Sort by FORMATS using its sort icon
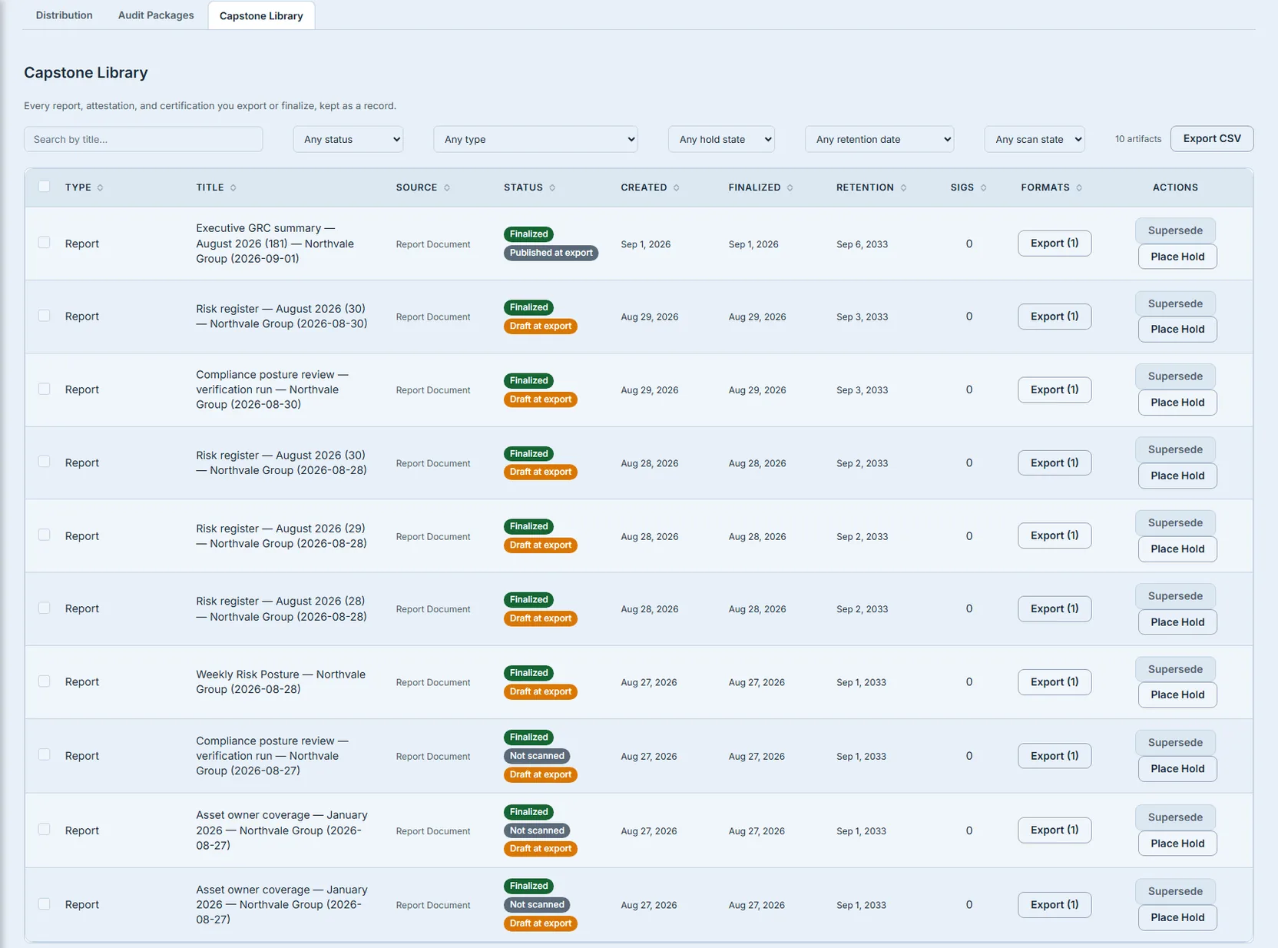This screenshot has width=1278, height=948. click(1079, 187)
